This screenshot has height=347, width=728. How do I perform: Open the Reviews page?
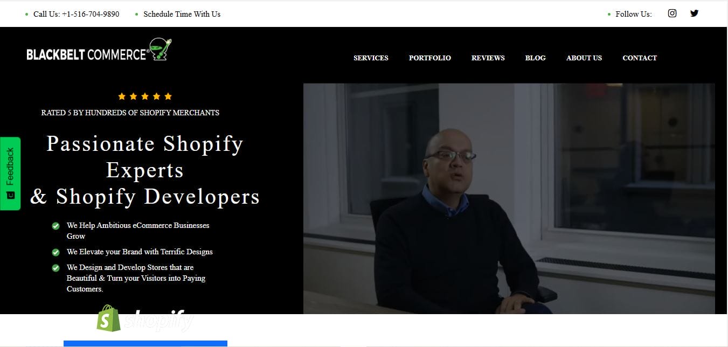[x=488, y=58]
